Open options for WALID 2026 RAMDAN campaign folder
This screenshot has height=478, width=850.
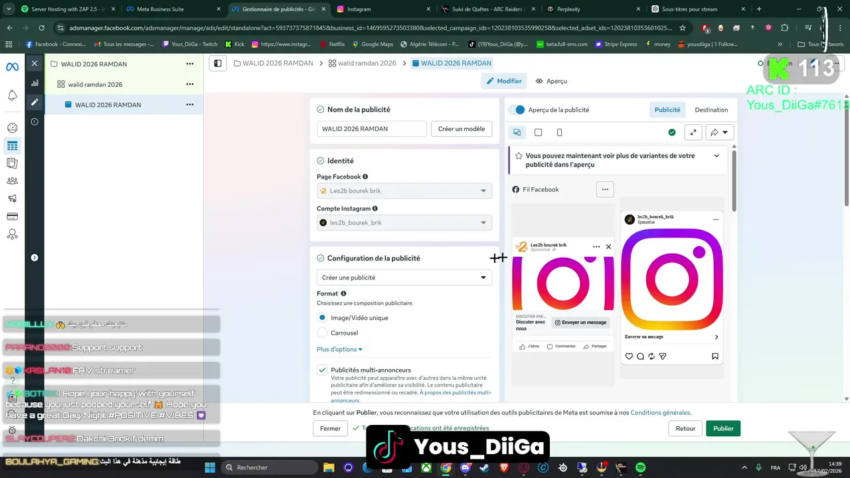click(x=190, y=64)
